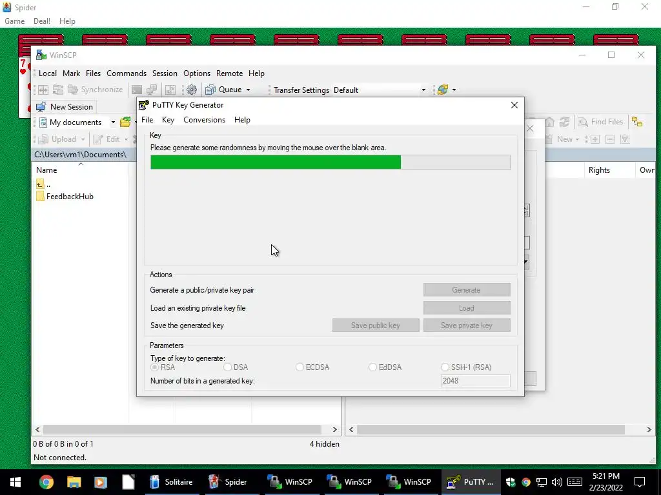Toggle the directory tree icon in remote panel
Image resolution: width=661 pixels, height=495 pixels.
tap(637, 122)
